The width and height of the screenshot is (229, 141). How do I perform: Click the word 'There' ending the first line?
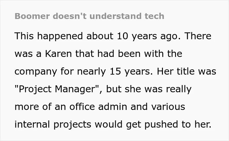coord(198,36)
